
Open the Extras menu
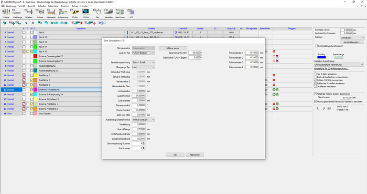(75, 6)
